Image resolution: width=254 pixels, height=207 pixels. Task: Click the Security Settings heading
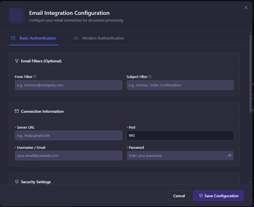point(36,182)
